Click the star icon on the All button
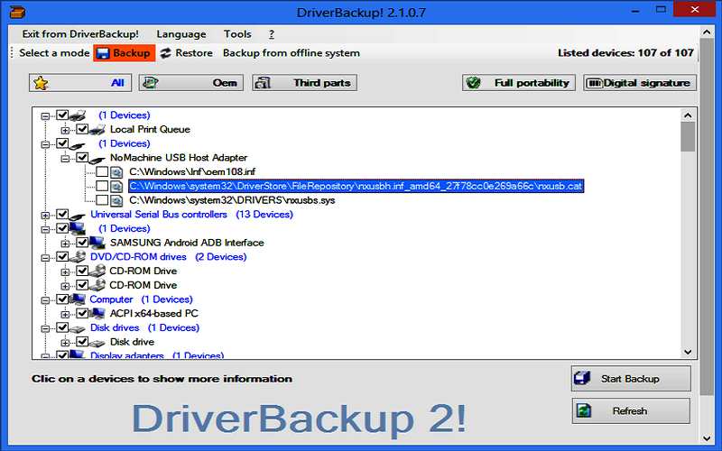This screenshot has width=722, height=451. 41,83
